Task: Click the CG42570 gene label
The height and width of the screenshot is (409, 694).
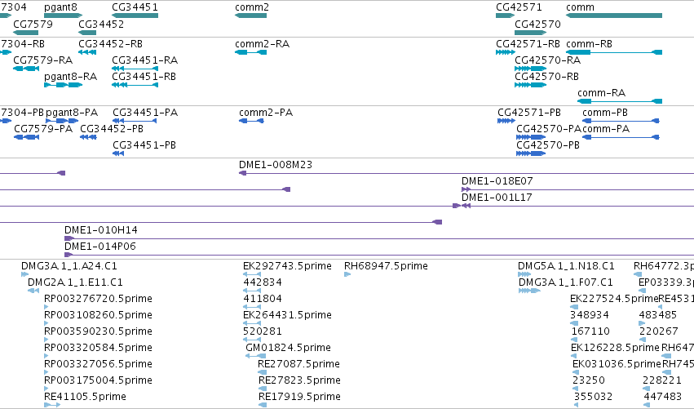Action: tap(537, 24)
